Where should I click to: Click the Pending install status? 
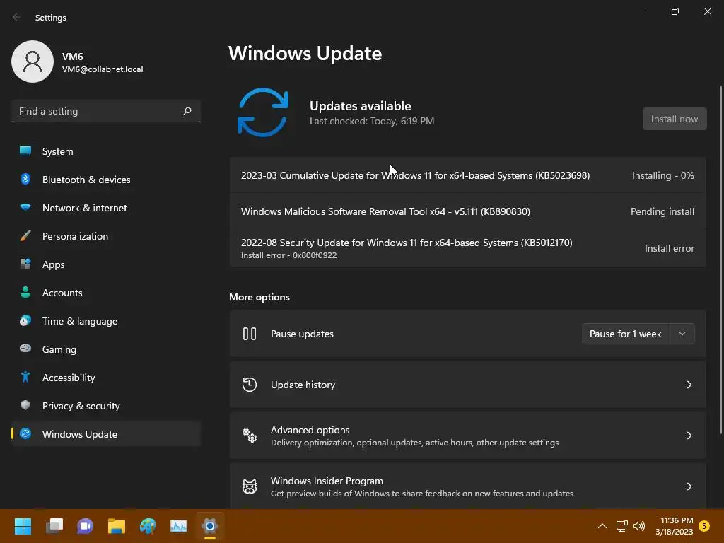[662, 211]
